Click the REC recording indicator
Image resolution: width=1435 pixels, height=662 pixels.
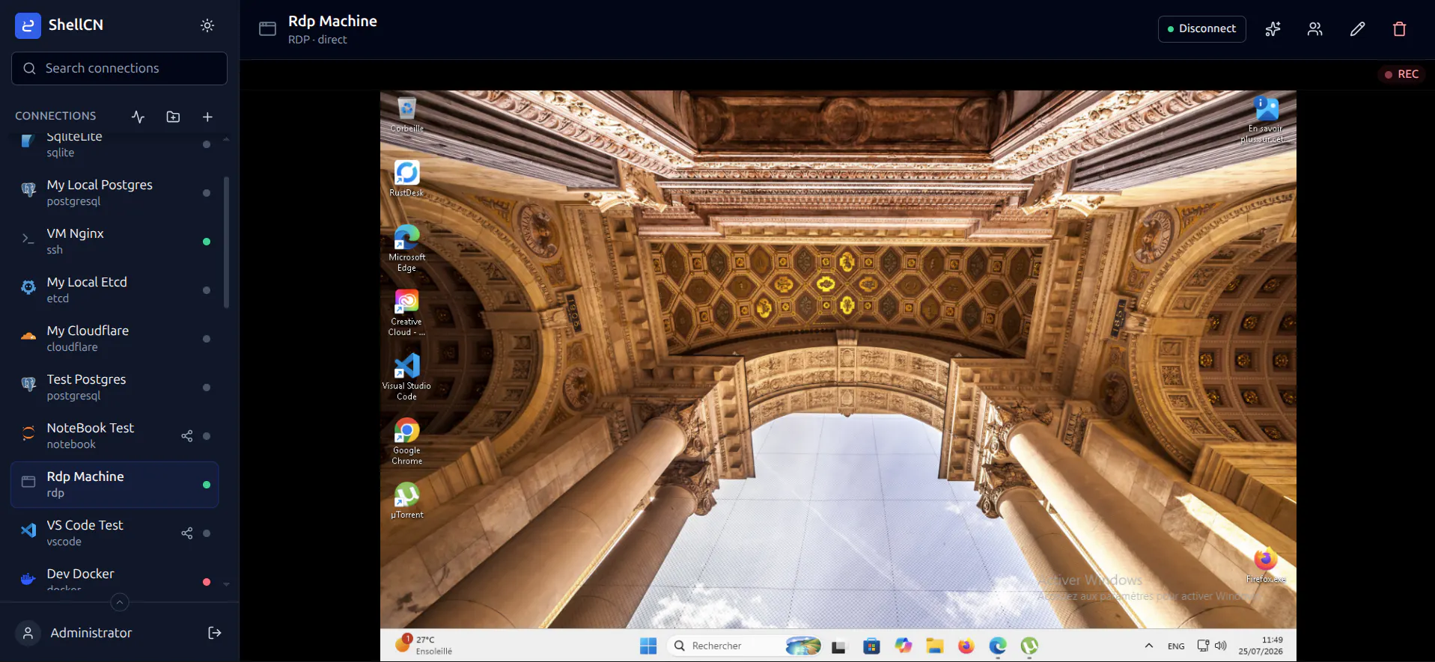coord(1401,74)
